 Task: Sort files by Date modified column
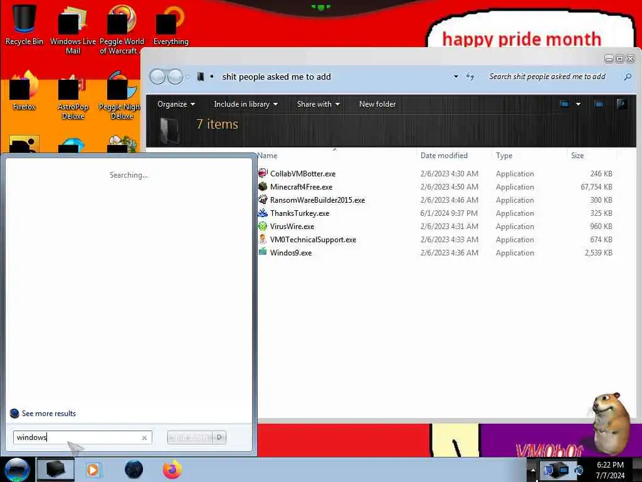[x=454, y=156]
